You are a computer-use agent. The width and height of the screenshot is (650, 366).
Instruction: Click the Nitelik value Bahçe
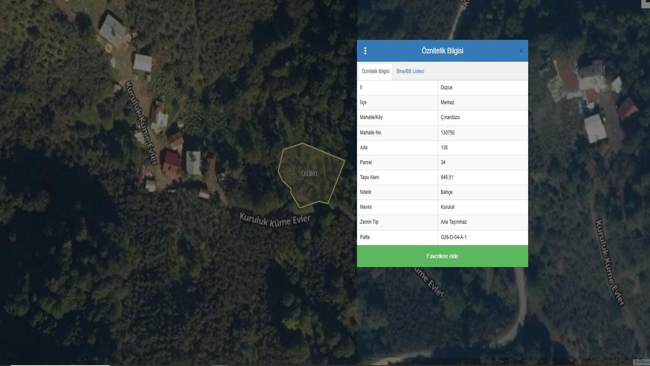point(446,192)
